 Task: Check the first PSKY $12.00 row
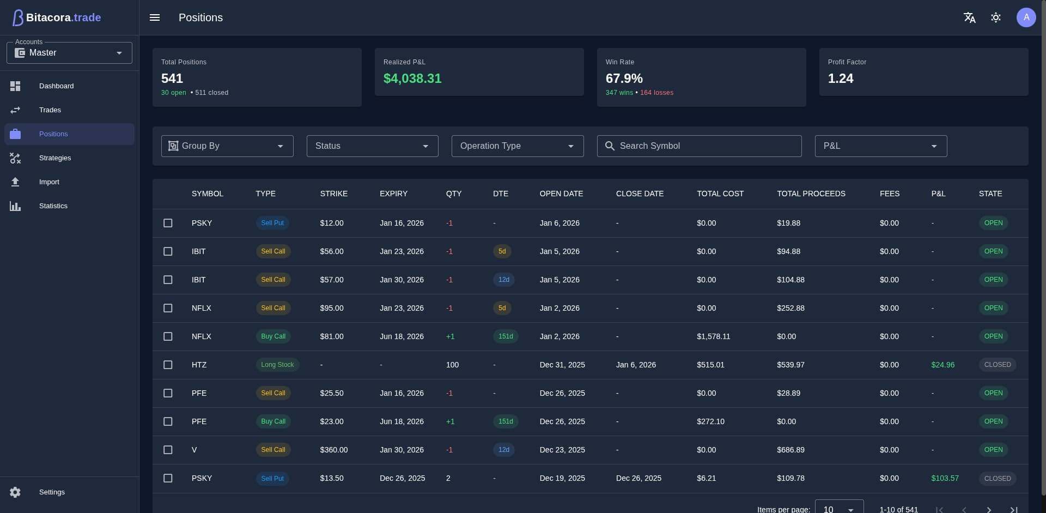pyautogui.click(x=168, y=223)
